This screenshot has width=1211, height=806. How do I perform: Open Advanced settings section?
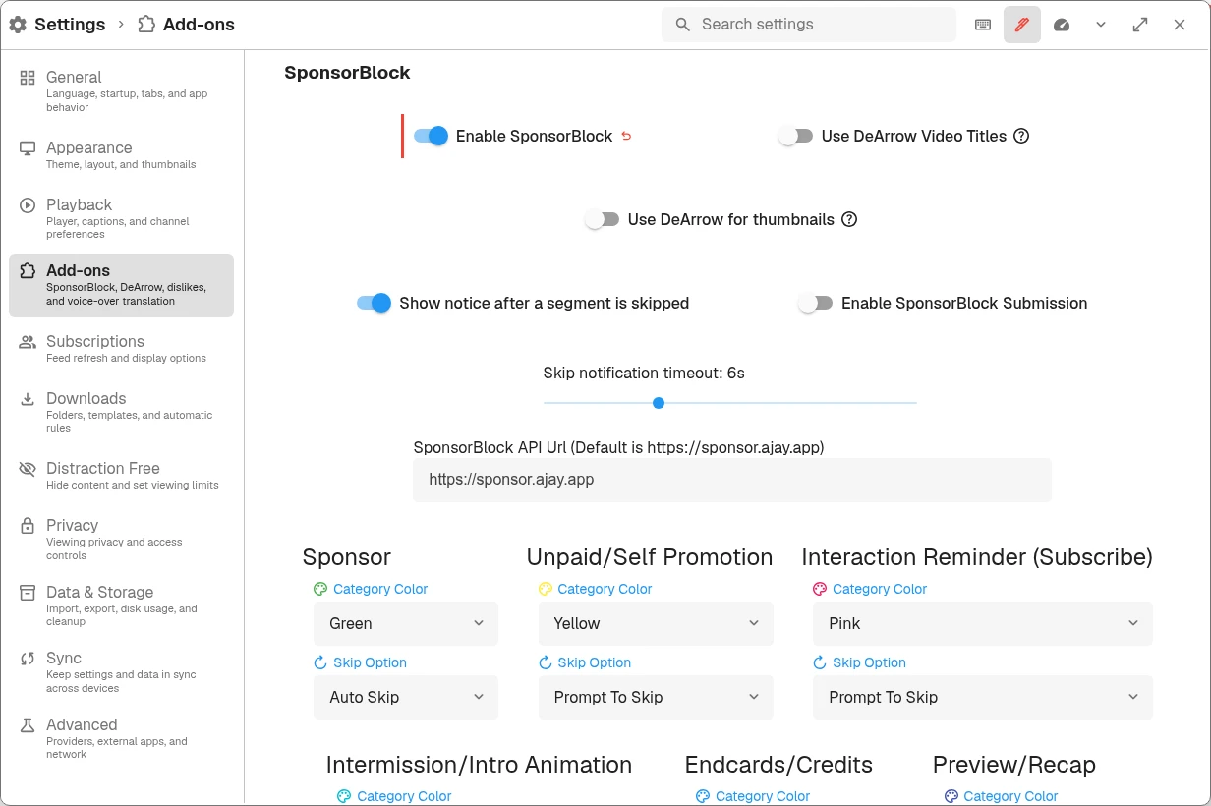click(122, 738)
